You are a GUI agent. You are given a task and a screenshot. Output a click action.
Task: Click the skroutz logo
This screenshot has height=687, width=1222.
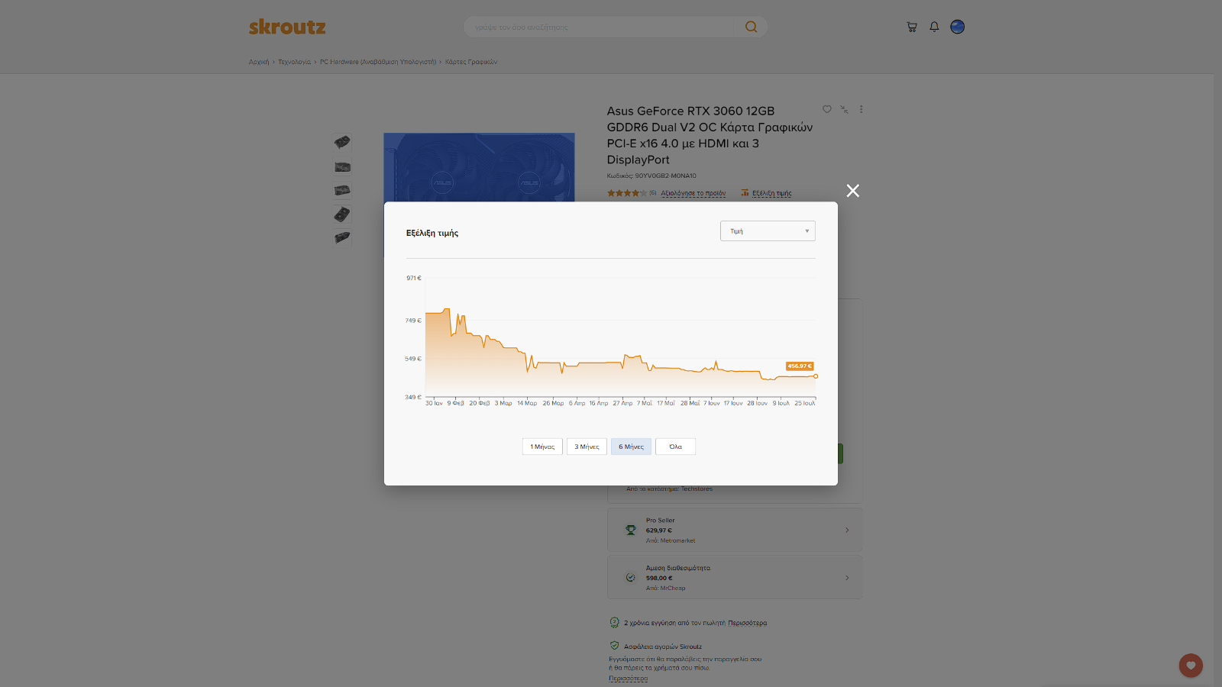point(287,27)
